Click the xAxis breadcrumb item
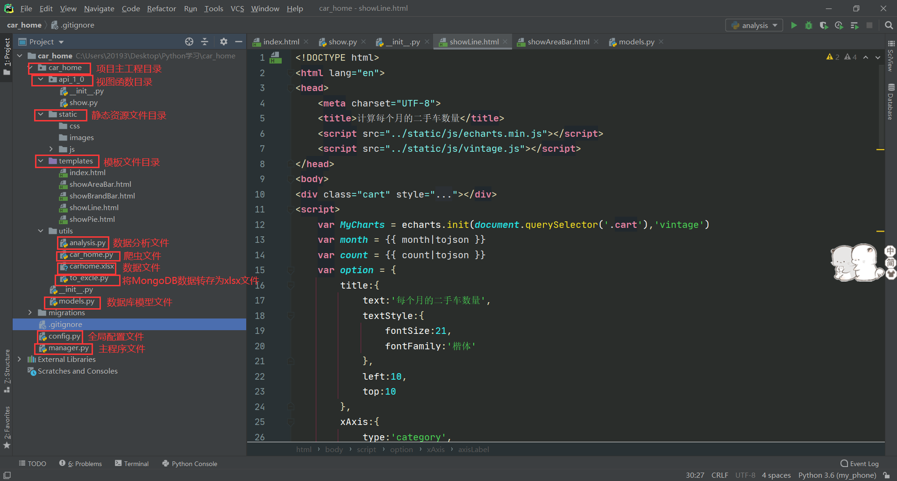Screen dimensions: 897x481 click(x=435, y=449)
